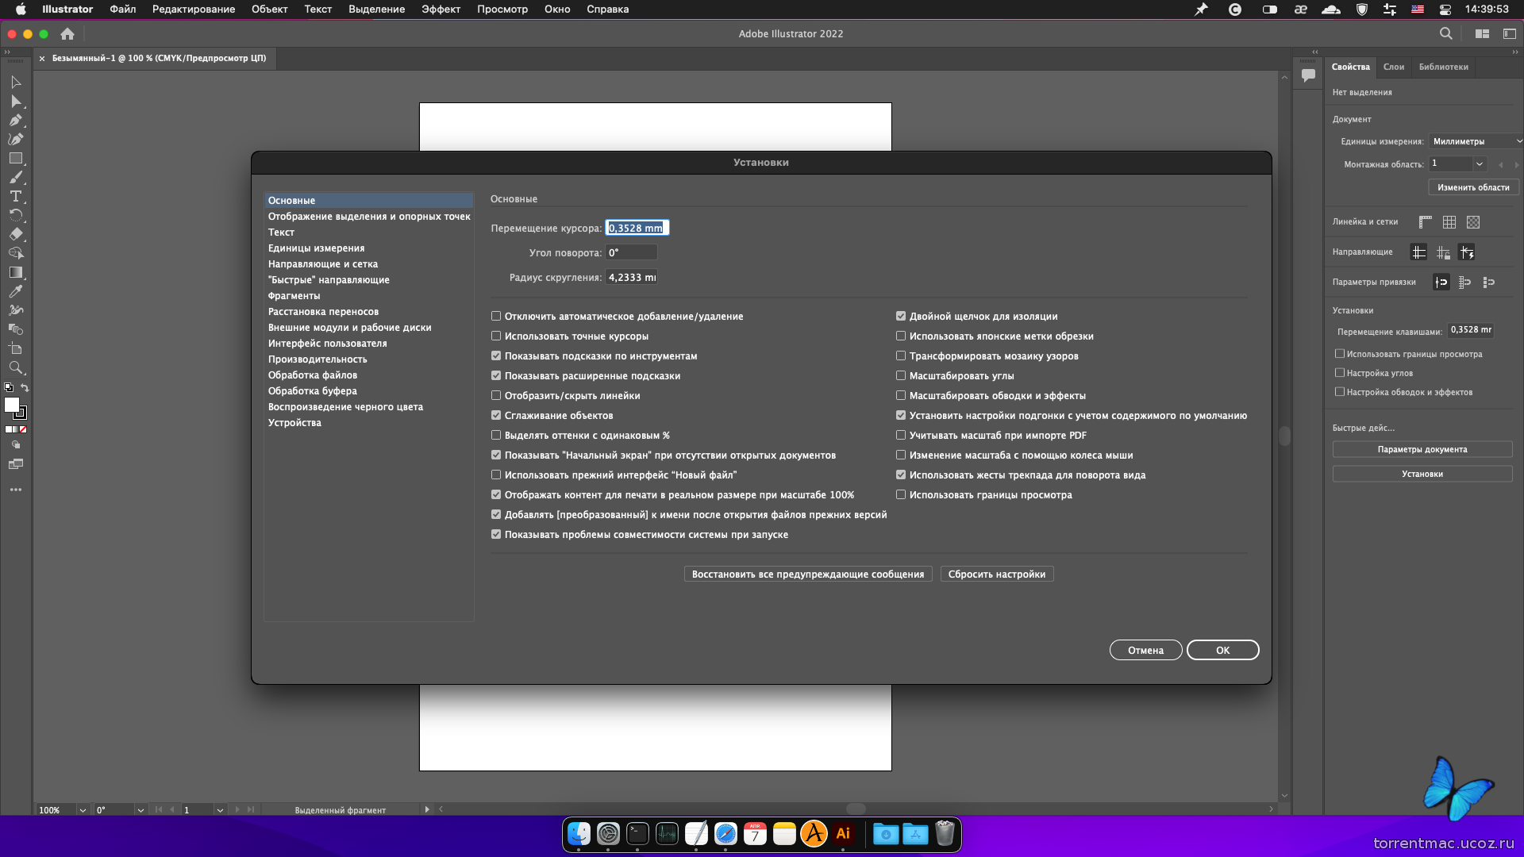
Task: Click 'Изменить области' button
Action: (x=1473, y=187)
